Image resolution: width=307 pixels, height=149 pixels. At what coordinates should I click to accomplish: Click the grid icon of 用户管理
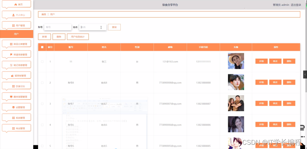tap(13, 25)
